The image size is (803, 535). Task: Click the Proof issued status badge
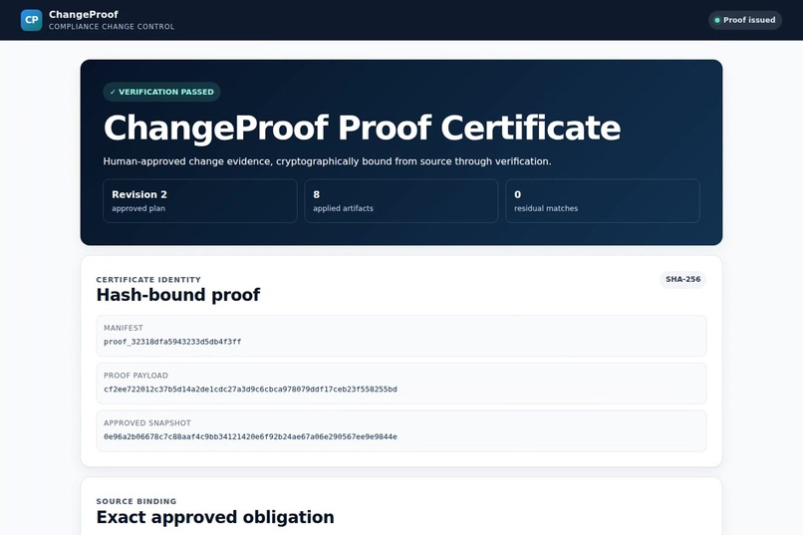[x=745, y=20]
